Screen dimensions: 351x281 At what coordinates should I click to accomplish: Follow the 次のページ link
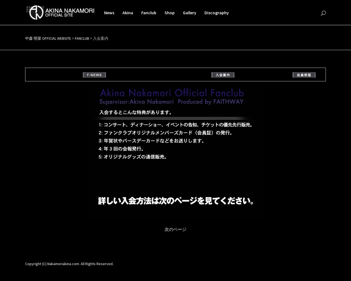(175, 230)
